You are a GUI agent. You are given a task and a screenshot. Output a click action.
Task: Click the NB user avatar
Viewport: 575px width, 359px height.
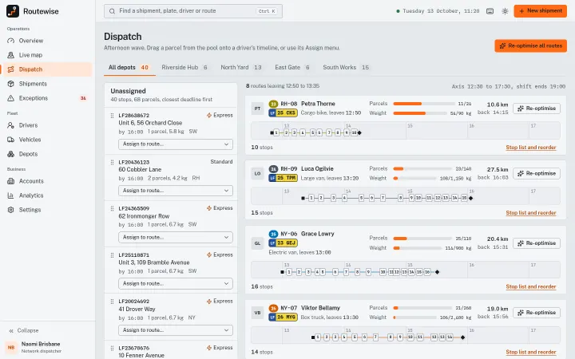coord(11,347)
